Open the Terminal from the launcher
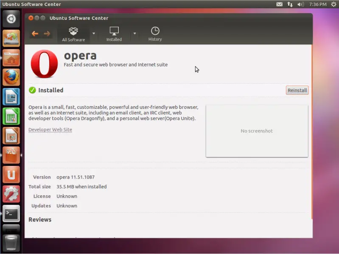Screen dimensions: 339x254 [x=11, y=213]
